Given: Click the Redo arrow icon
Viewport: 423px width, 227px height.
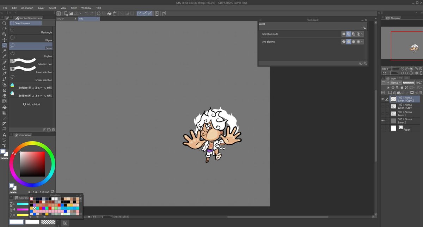Looking at the screenshot, I should (x=92, y=13).
